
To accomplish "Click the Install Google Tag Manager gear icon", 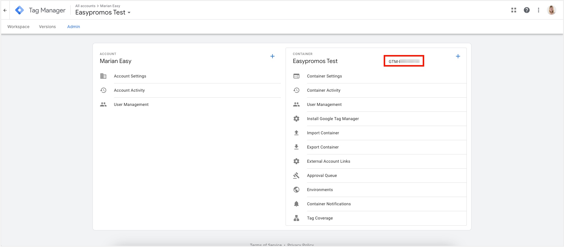I will click(x=296, y=119).
